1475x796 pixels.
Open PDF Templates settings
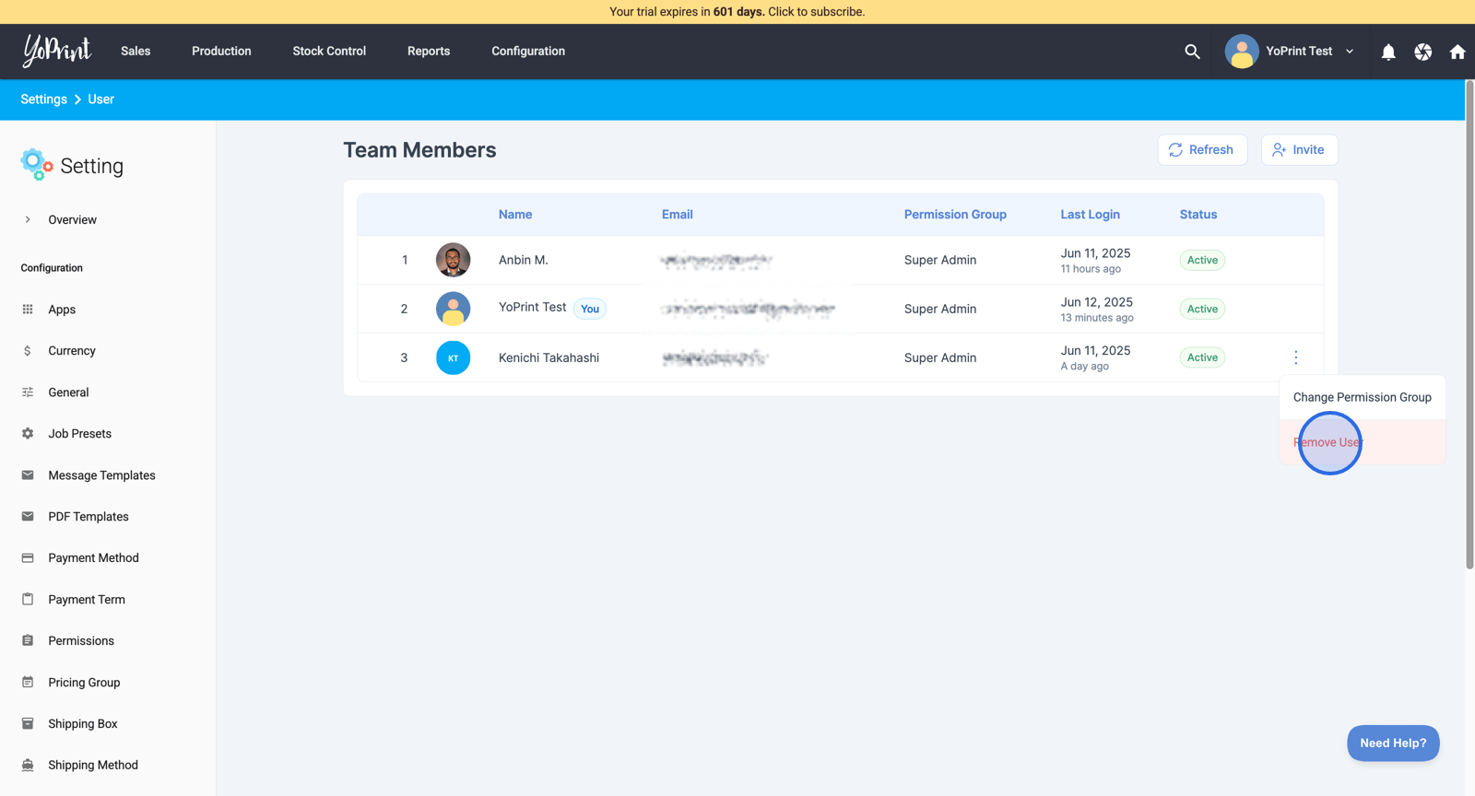[x=88, y=517]
